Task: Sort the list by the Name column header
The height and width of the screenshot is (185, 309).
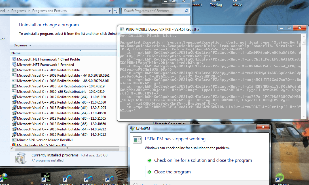Action: pos(63,53)
